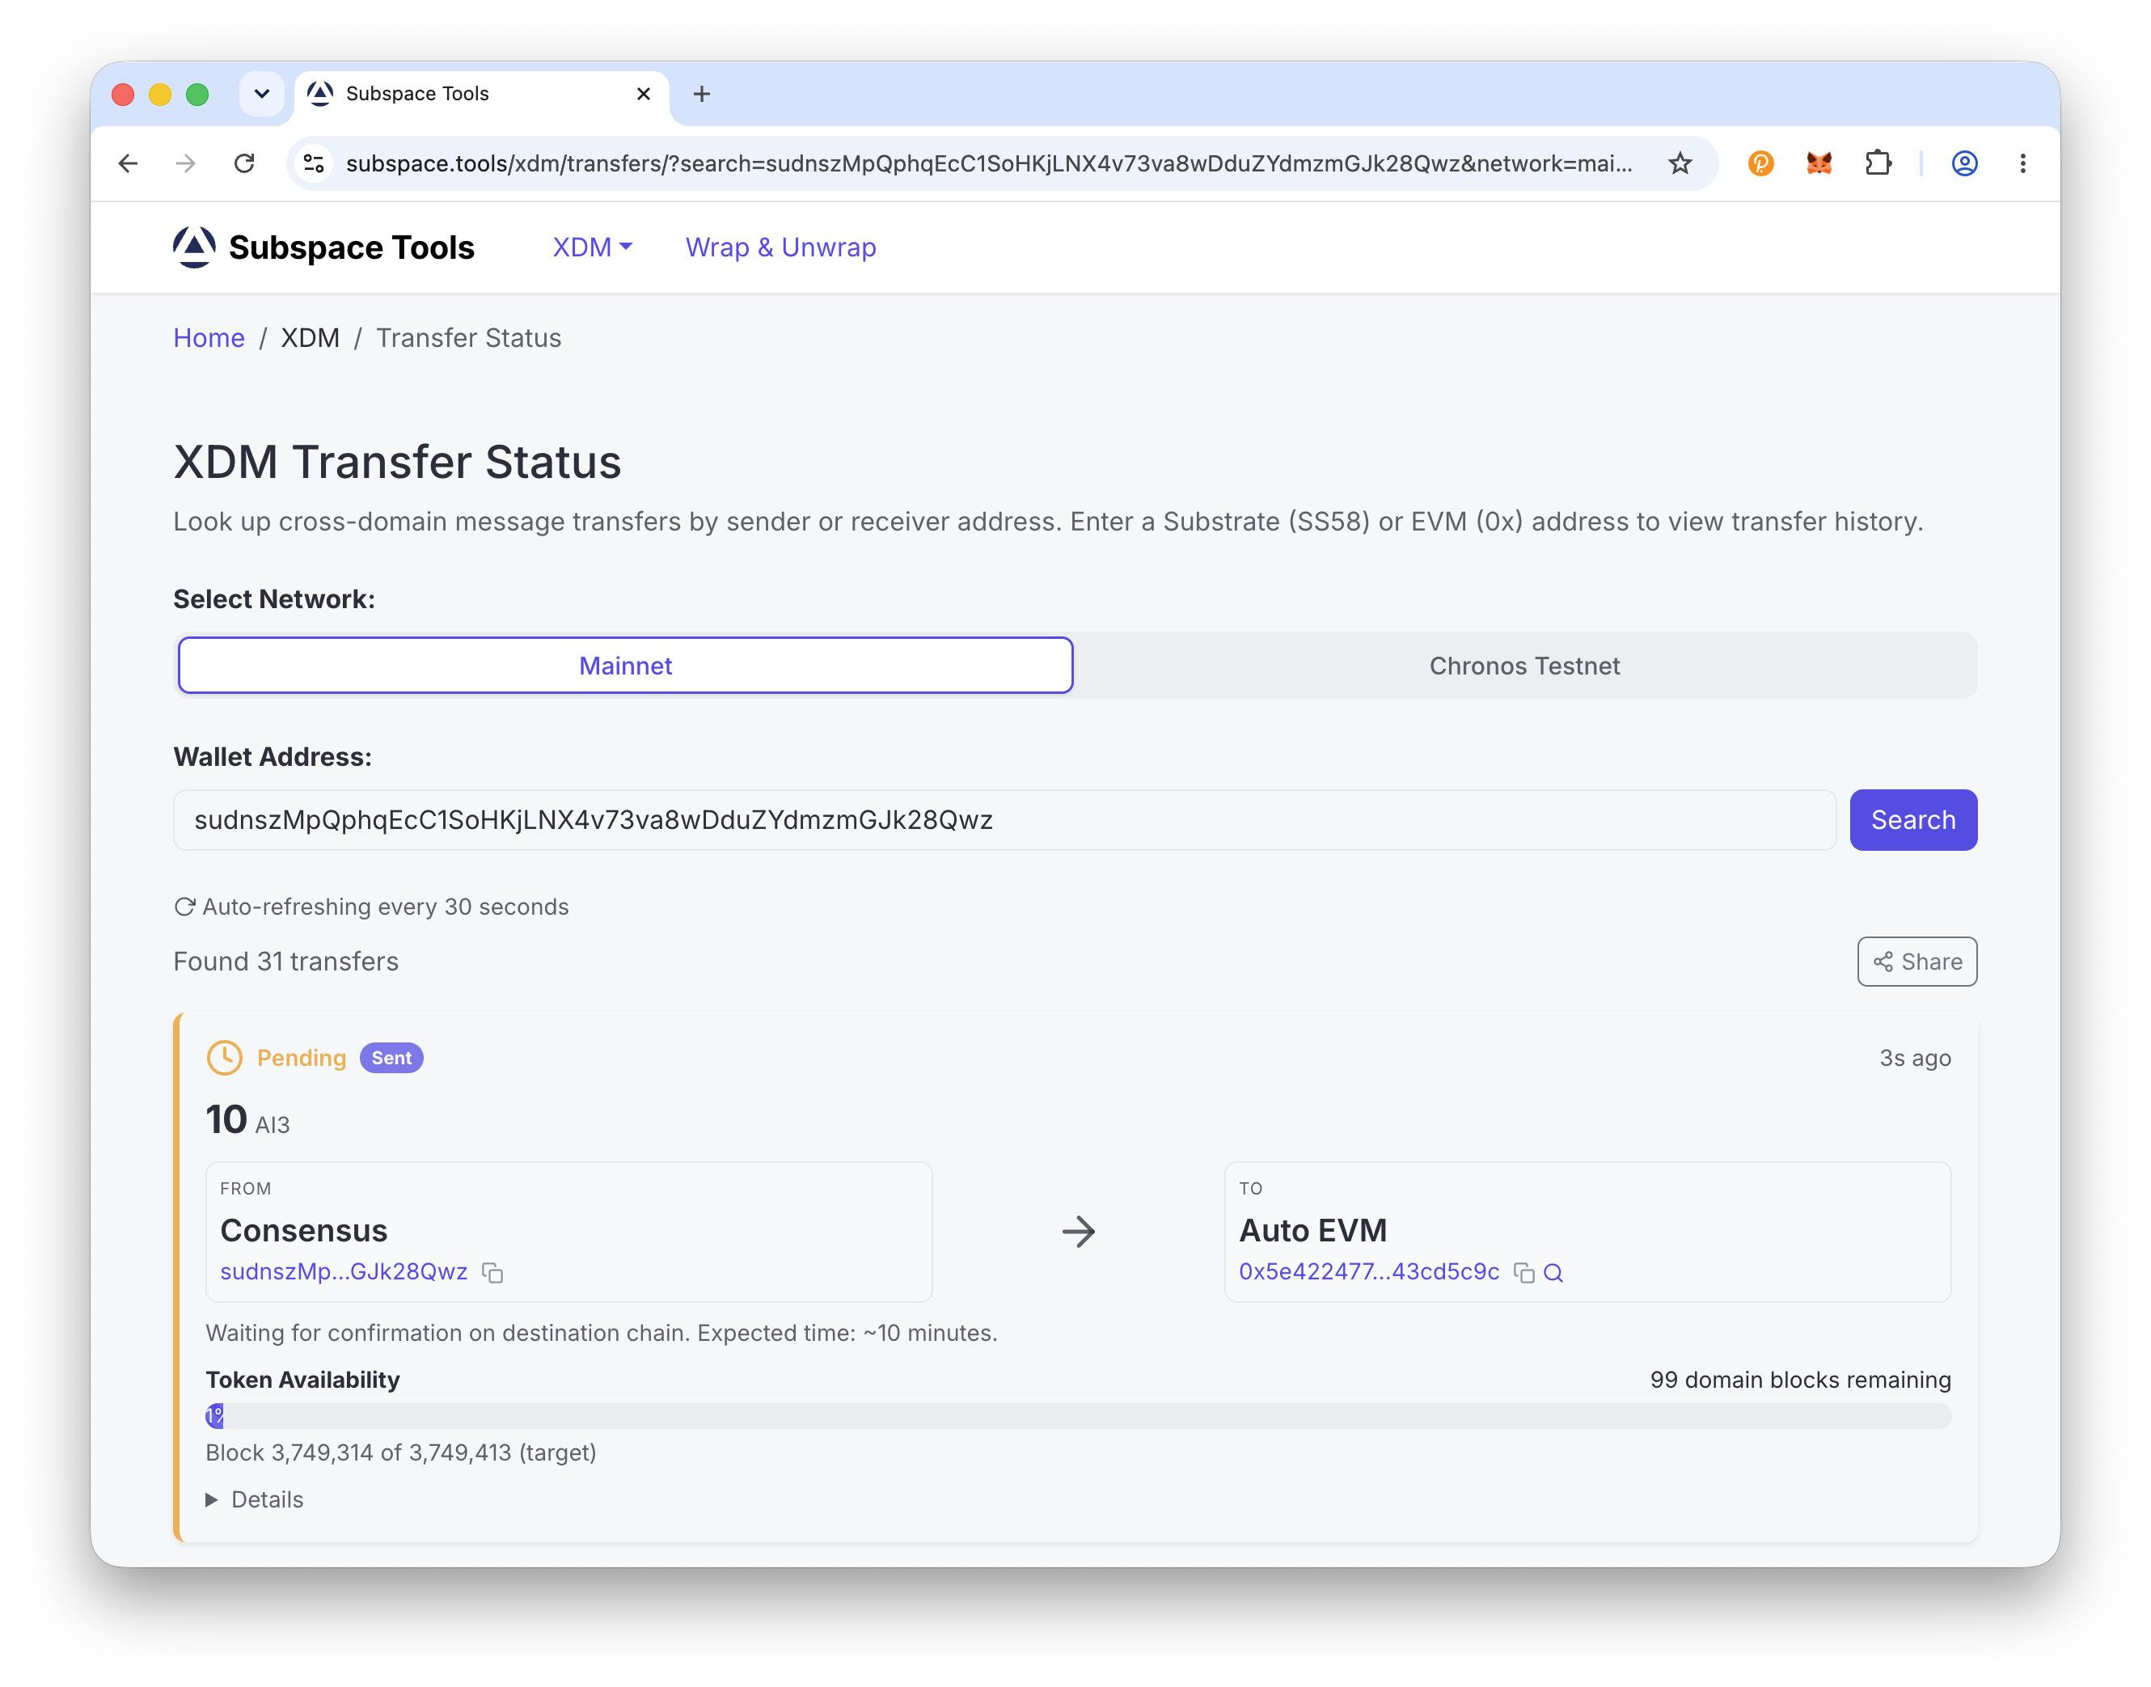2151x1687 pixels.
Task: Reload the page with the refresh icon
Action: pyautogui.click(x=244, y=163)
